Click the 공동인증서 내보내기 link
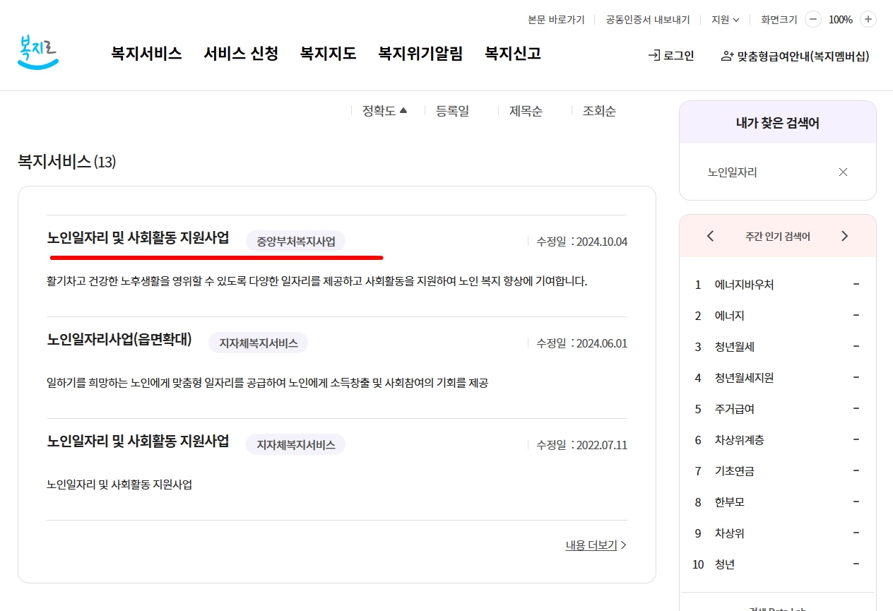Screen dimensions: 893x611 click(646, 19)
